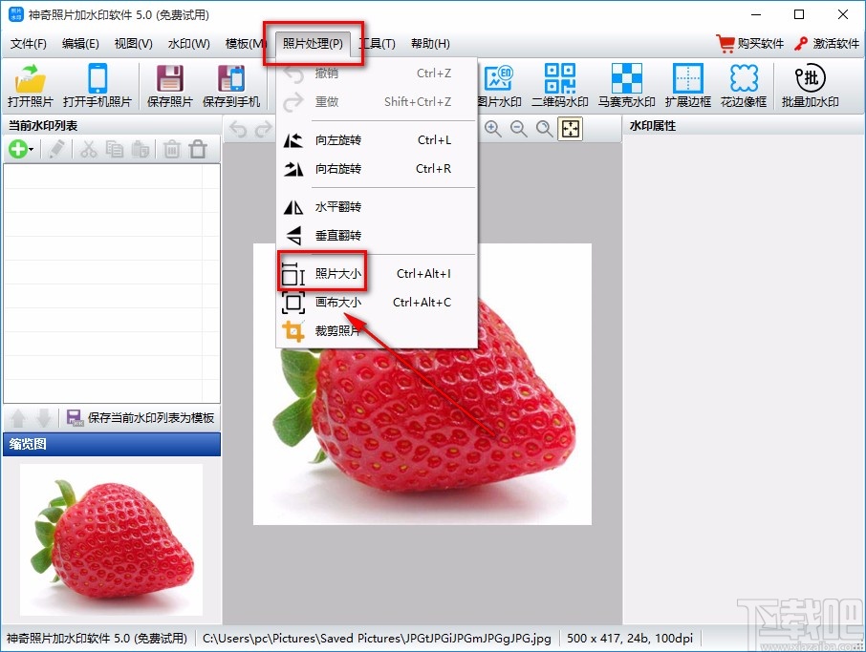
Task: Click the 撤销 undo menu entry
Action: (377, 74)
